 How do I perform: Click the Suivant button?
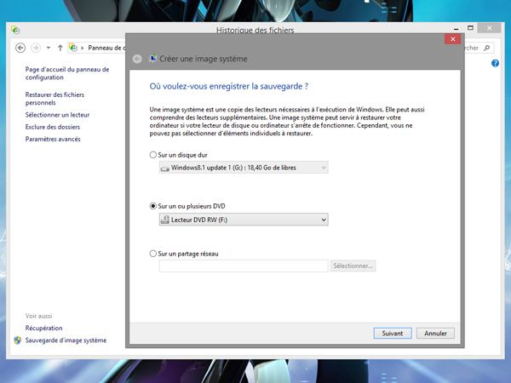[393, 333]
